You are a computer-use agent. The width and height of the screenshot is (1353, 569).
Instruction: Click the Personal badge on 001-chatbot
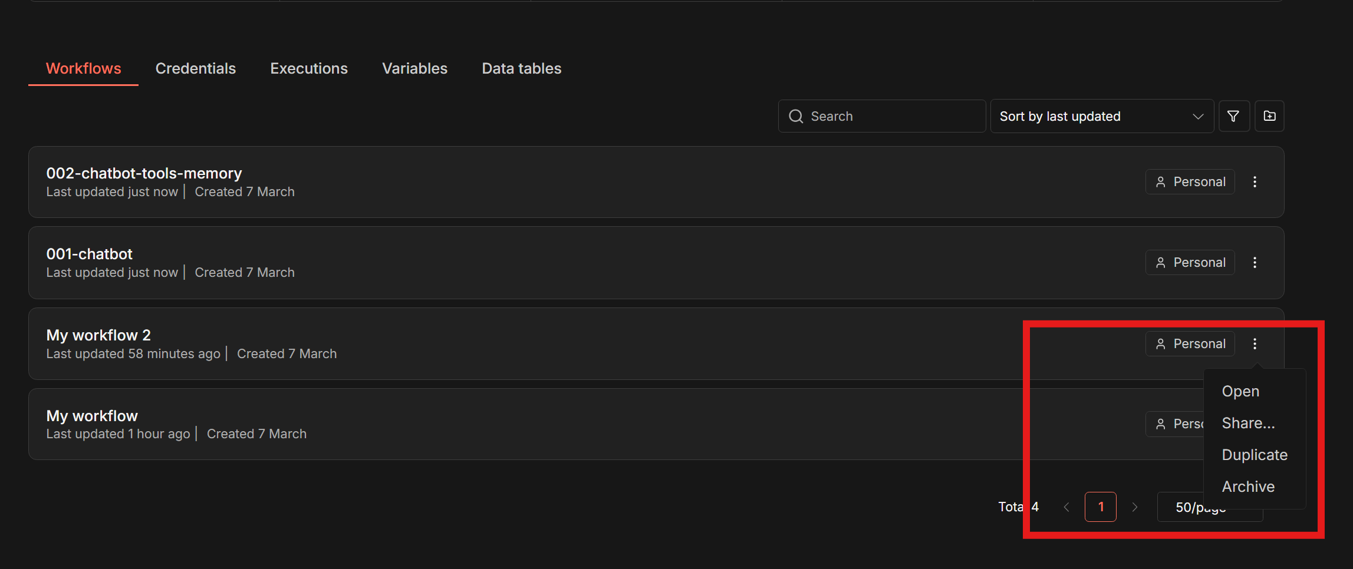1190,263
